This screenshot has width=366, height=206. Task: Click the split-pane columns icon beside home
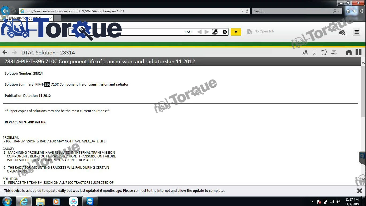[359, 52]
